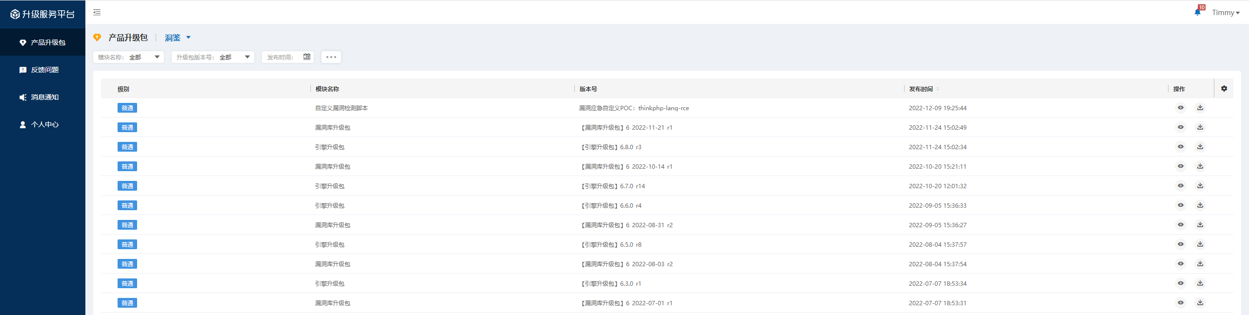The image size is (1249, 315).
Task: Click the more filters ellipsis button
Action: 331,57
